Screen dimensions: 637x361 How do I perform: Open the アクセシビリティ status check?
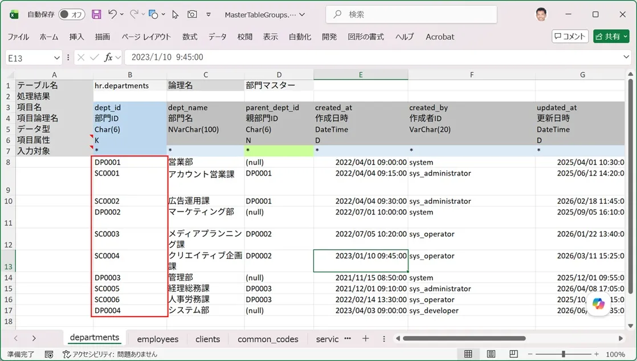[x=110, y=355]
